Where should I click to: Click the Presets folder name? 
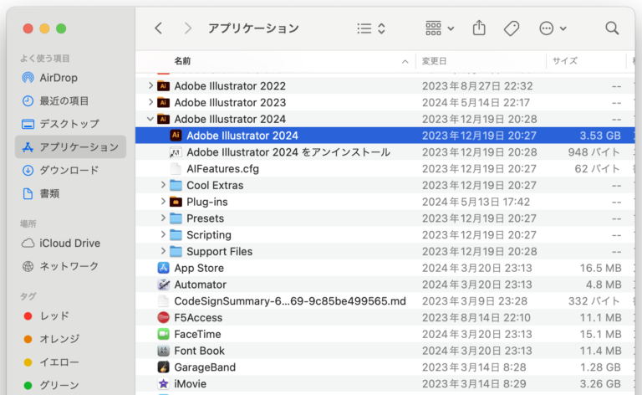205,218
